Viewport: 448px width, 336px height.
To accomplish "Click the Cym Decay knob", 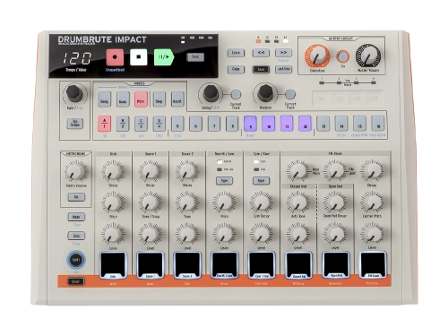I will click(x=261, y=202).
